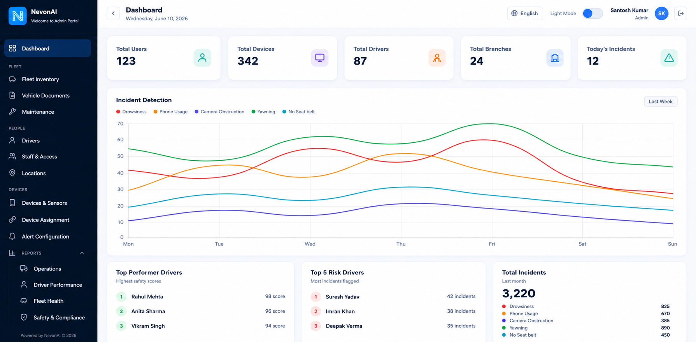Select the Today's Incidents card
This screenshot has height=342, width=696.
[632, 58]
